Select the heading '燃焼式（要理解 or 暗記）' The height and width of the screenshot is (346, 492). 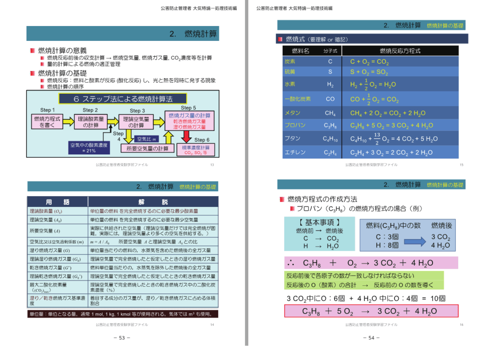(x=317, y=39)
